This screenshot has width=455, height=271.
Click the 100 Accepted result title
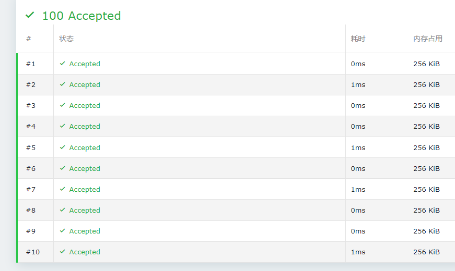tap(81, 16)
